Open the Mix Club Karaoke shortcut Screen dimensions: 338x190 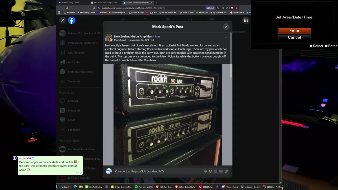click(x=79, y=178)
